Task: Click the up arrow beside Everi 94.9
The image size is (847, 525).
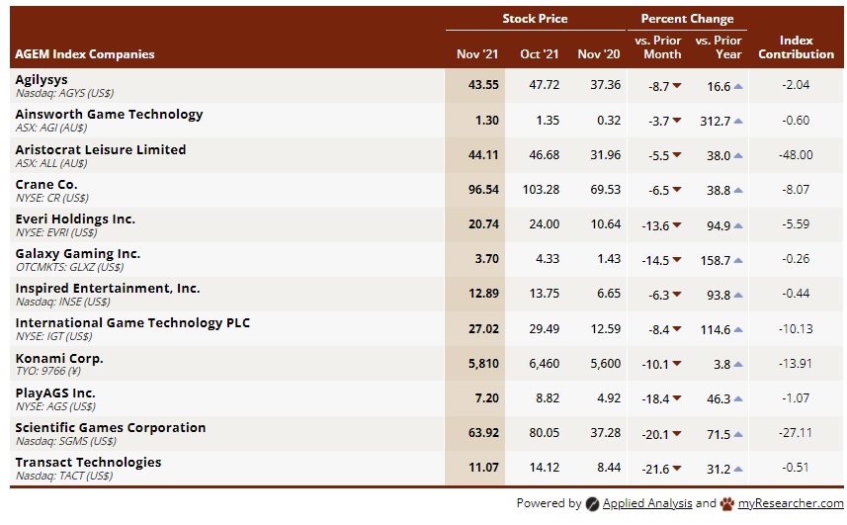Action: point(738,225)
